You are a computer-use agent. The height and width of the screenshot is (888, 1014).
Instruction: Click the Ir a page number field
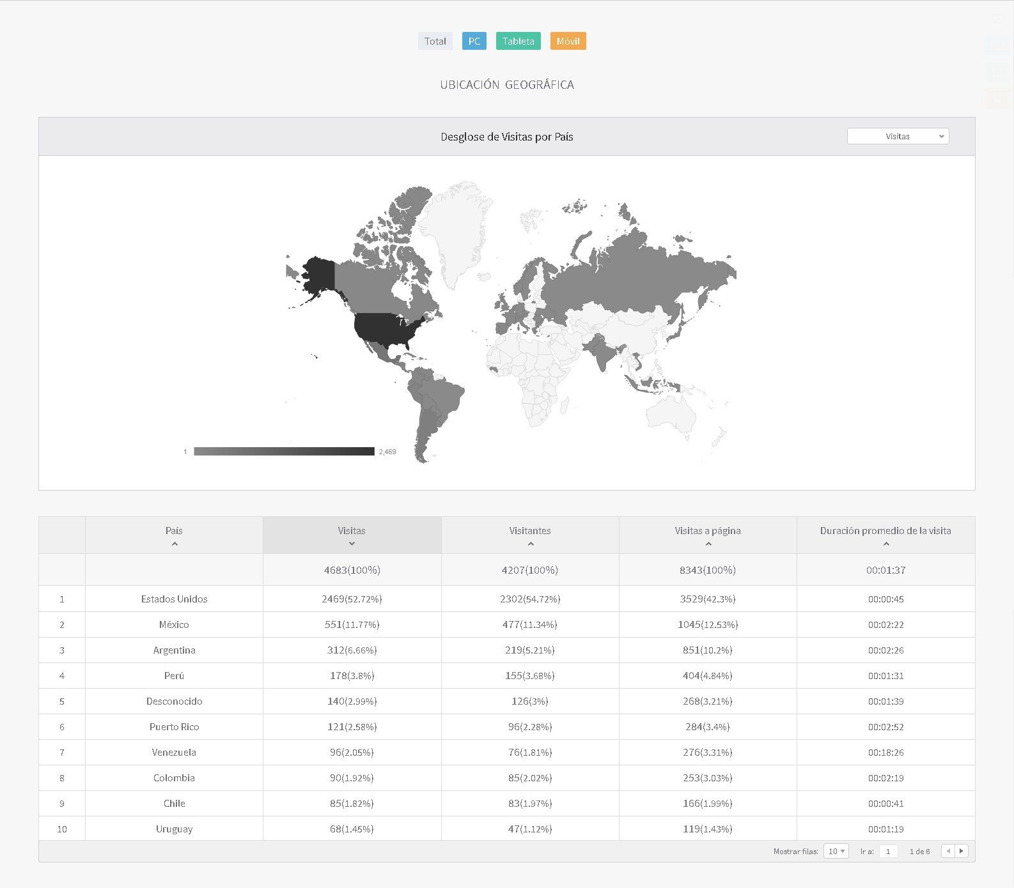pos(888,851)
